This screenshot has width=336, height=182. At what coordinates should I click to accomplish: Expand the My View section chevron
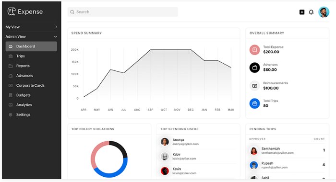tap(56, 27)
